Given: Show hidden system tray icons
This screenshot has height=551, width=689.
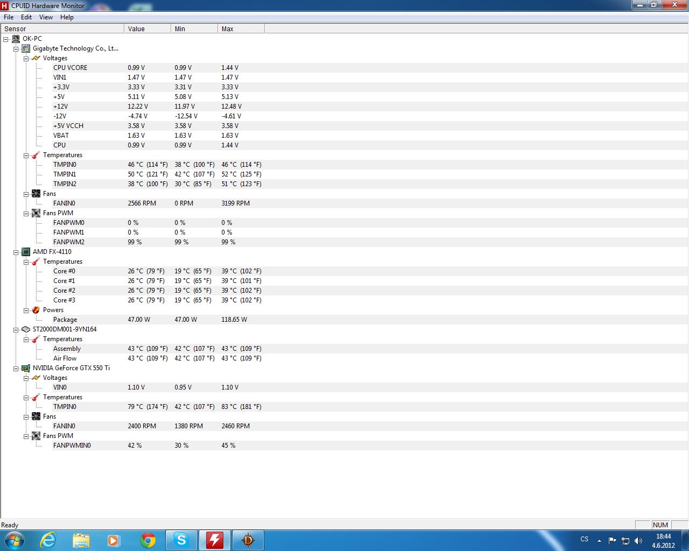Looking at the screenshot, I should [x=599, y=541].
